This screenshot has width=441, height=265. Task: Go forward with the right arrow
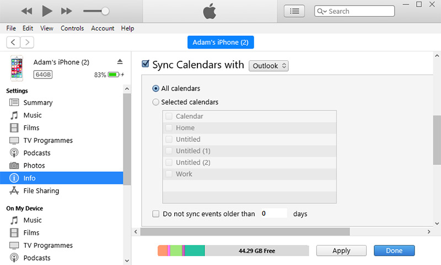coord(27,43)
